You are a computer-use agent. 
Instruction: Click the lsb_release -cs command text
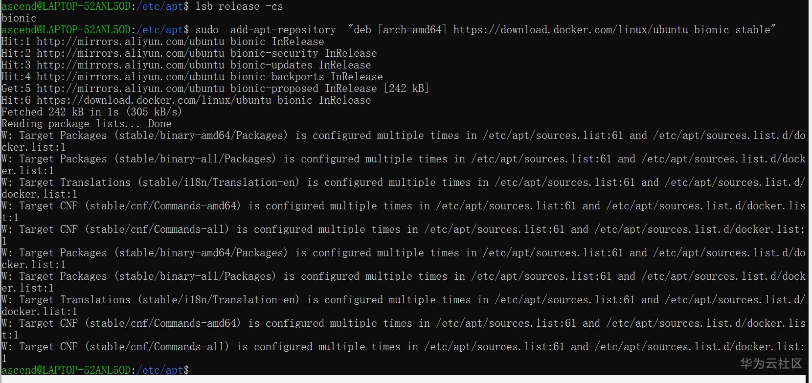click(239, 6)
